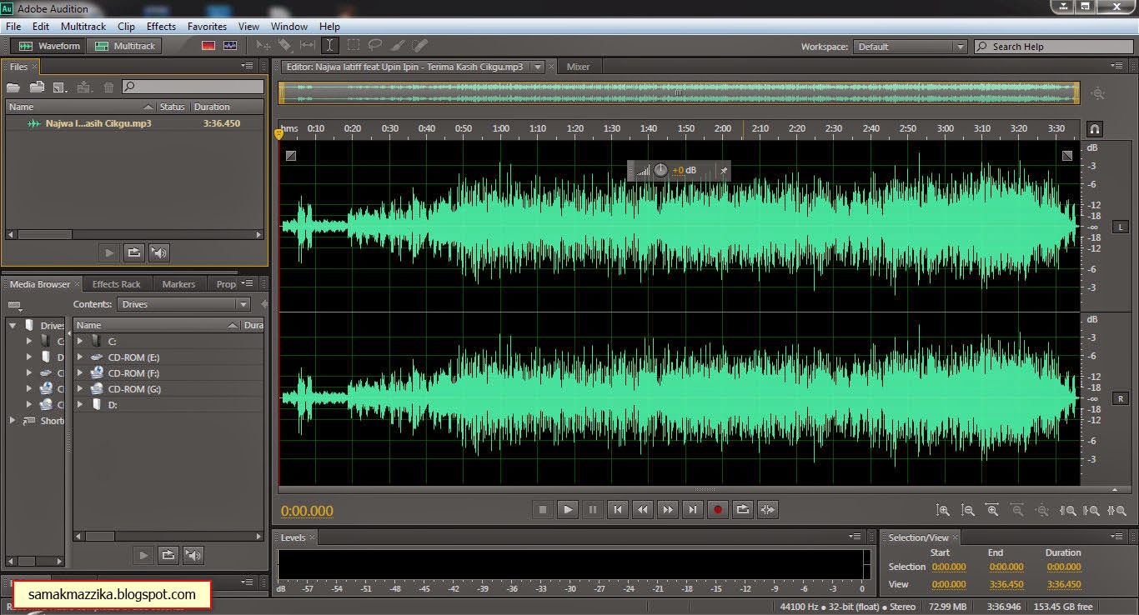Open the Effects menu
1139x615 pixels.
coord(161,27)
